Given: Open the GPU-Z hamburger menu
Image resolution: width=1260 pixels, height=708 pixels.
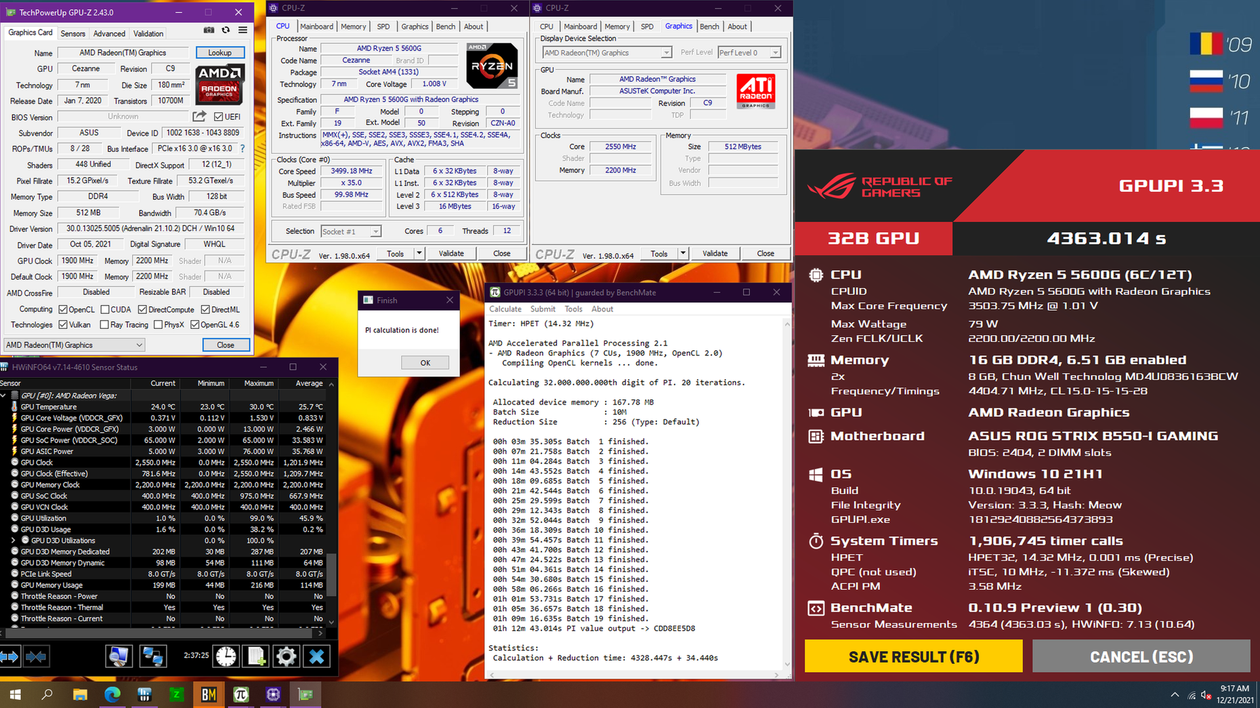Looking at the screenshot, I should (x=243, y=30).
